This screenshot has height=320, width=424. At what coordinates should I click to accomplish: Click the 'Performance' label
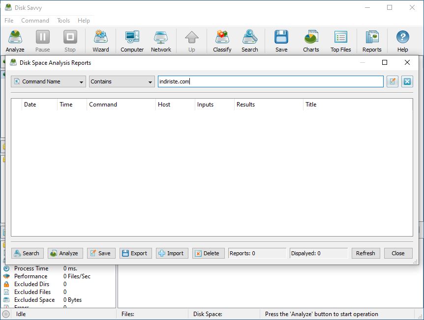point(30,276)
